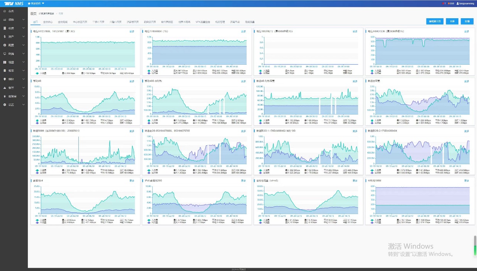Toggle 出流量 legend in 电信174844864 chart
Viewport: 477px width, 271px height.
153,73
